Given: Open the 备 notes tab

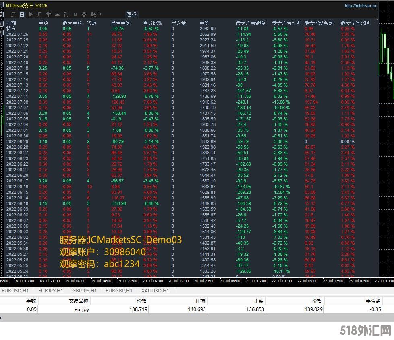Looking at the screenshot, I should point(84,15).
